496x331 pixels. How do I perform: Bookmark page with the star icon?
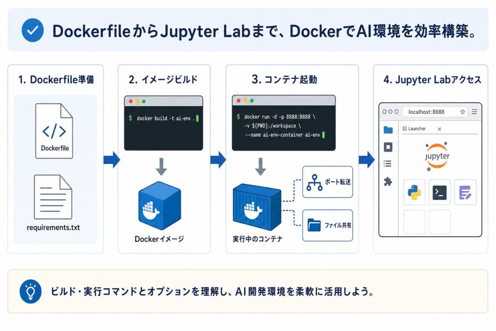coord(463,111)
